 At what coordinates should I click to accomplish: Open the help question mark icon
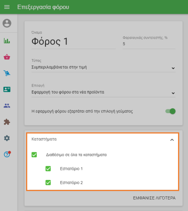pyautogui.click(x=7, y=154)
